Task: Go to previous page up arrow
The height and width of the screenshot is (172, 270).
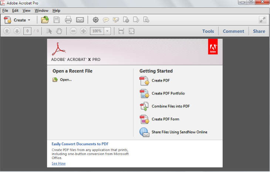Action: 7,31
